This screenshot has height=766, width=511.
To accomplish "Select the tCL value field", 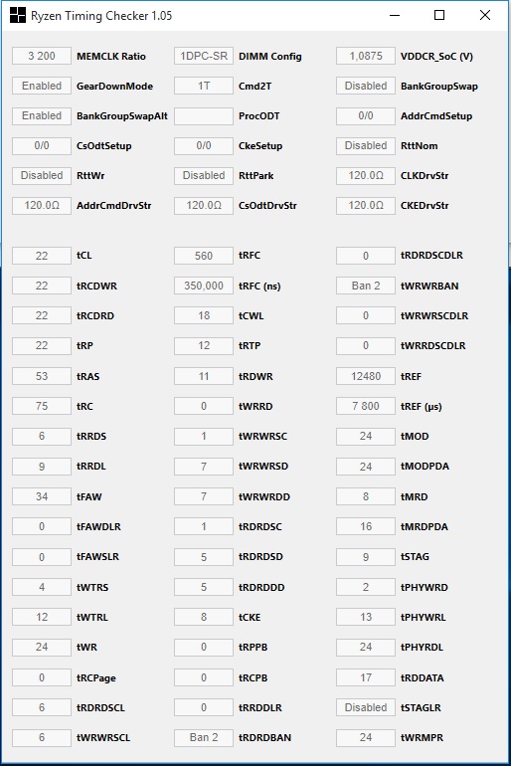I will click(x=42, y=256).
